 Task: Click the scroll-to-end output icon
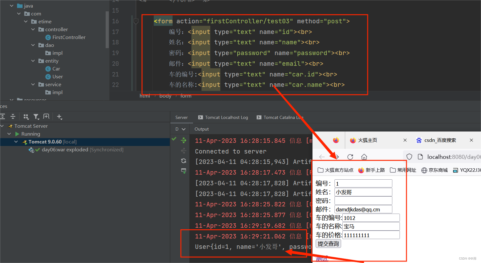[184, 171]
